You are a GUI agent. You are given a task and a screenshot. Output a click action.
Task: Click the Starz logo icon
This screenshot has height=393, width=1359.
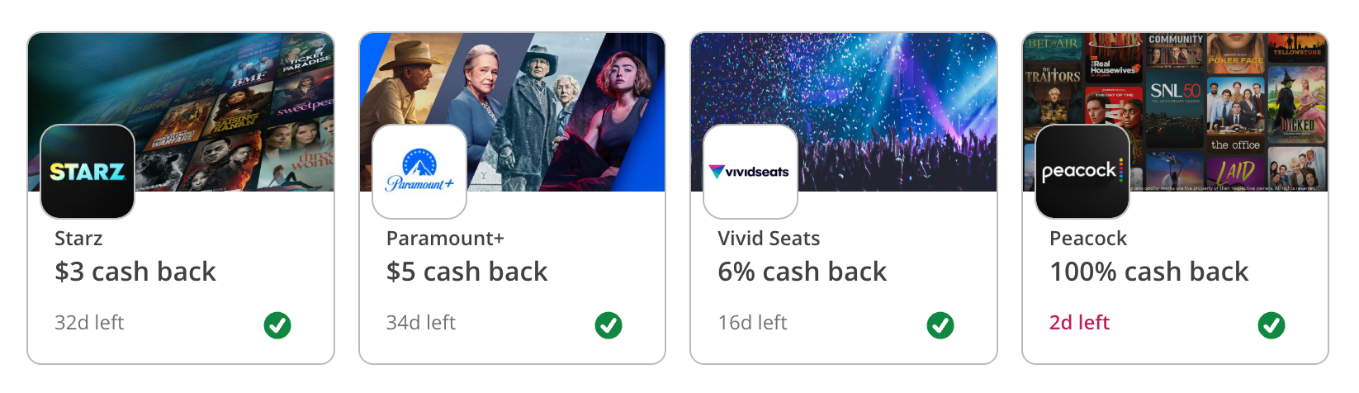click(x=88, y=172)
